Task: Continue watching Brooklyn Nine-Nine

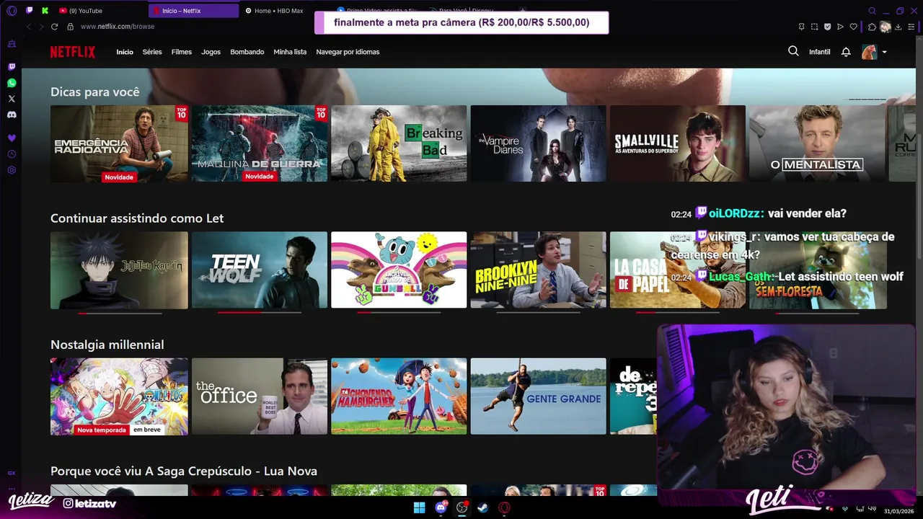Action: 539,270
